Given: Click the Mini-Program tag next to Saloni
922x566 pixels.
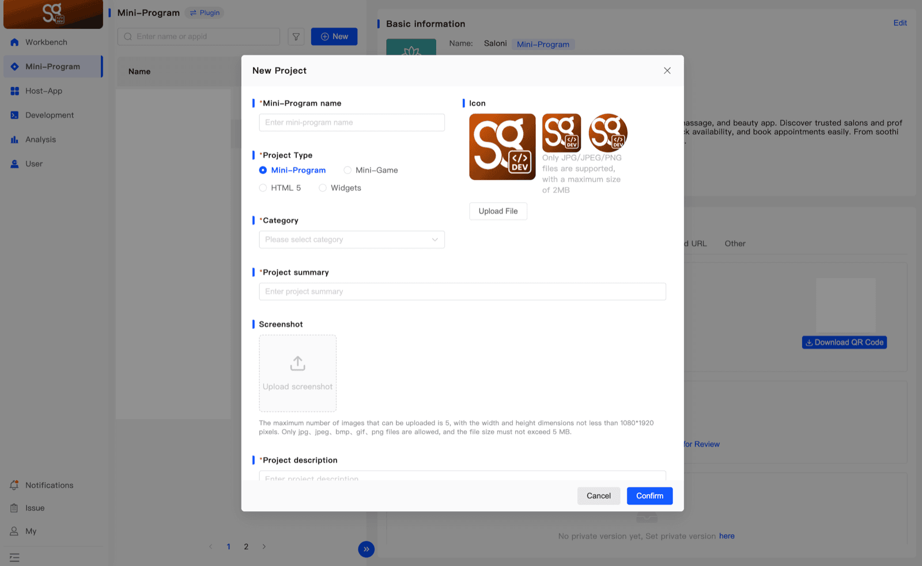Looking at the screenshot, I should [543, 44].
